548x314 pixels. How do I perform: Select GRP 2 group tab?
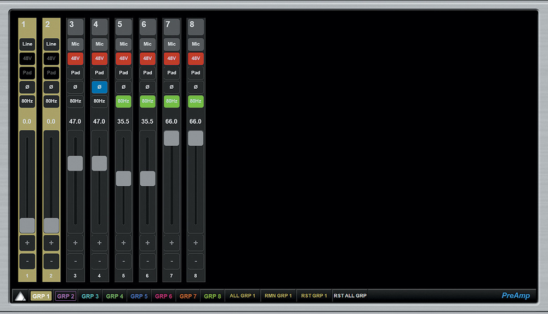point(65,296)
